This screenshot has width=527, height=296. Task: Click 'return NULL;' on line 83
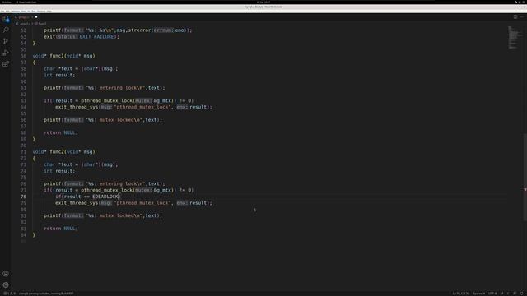click(x=61, y=229)
